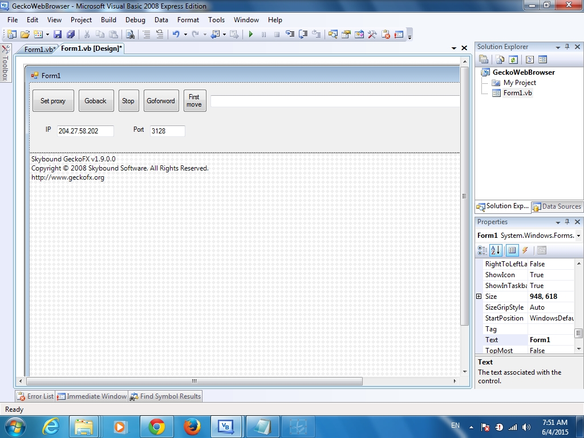Viewport: 584px width, 438px height.
Task: Open the Undo history dropdown arrow
Action: (185, 35)
